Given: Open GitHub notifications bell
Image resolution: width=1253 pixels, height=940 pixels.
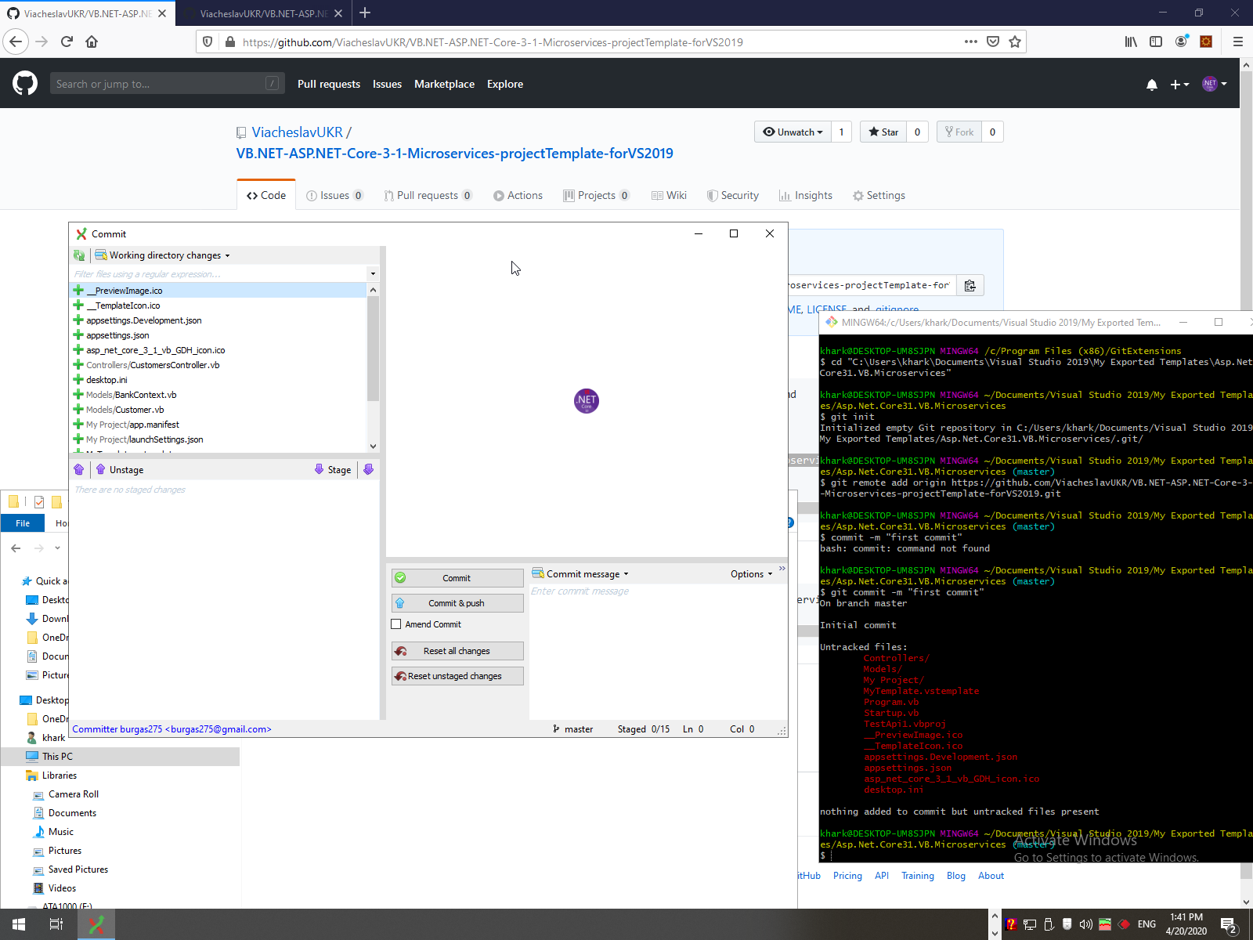Looking at the screenshot, I should (x=1152, y=85).
